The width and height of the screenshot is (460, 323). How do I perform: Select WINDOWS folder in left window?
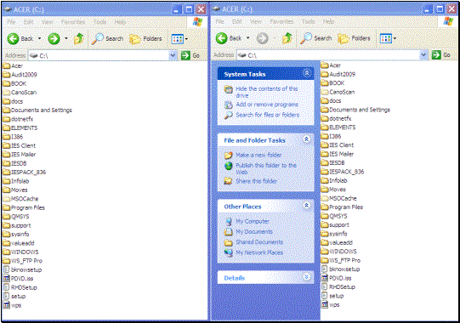(x=20, y=252)
